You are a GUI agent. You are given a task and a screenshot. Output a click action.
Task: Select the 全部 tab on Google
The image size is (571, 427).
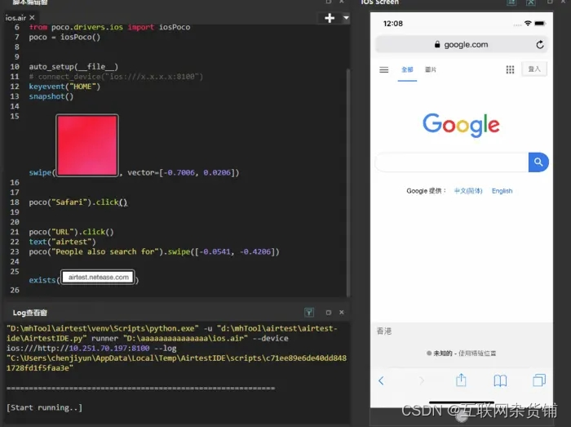407,69
